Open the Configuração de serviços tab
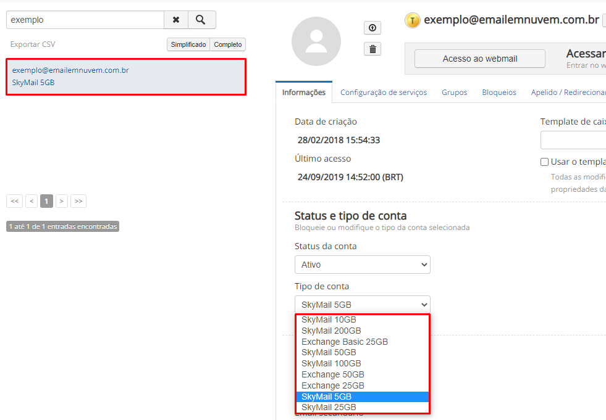This screenshot has height=420, width=606. tap(384, 93)
